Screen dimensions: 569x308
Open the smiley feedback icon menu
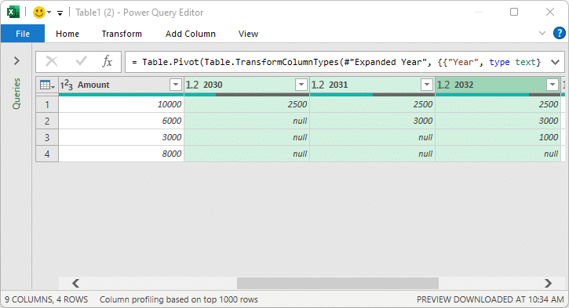[42, 13]
